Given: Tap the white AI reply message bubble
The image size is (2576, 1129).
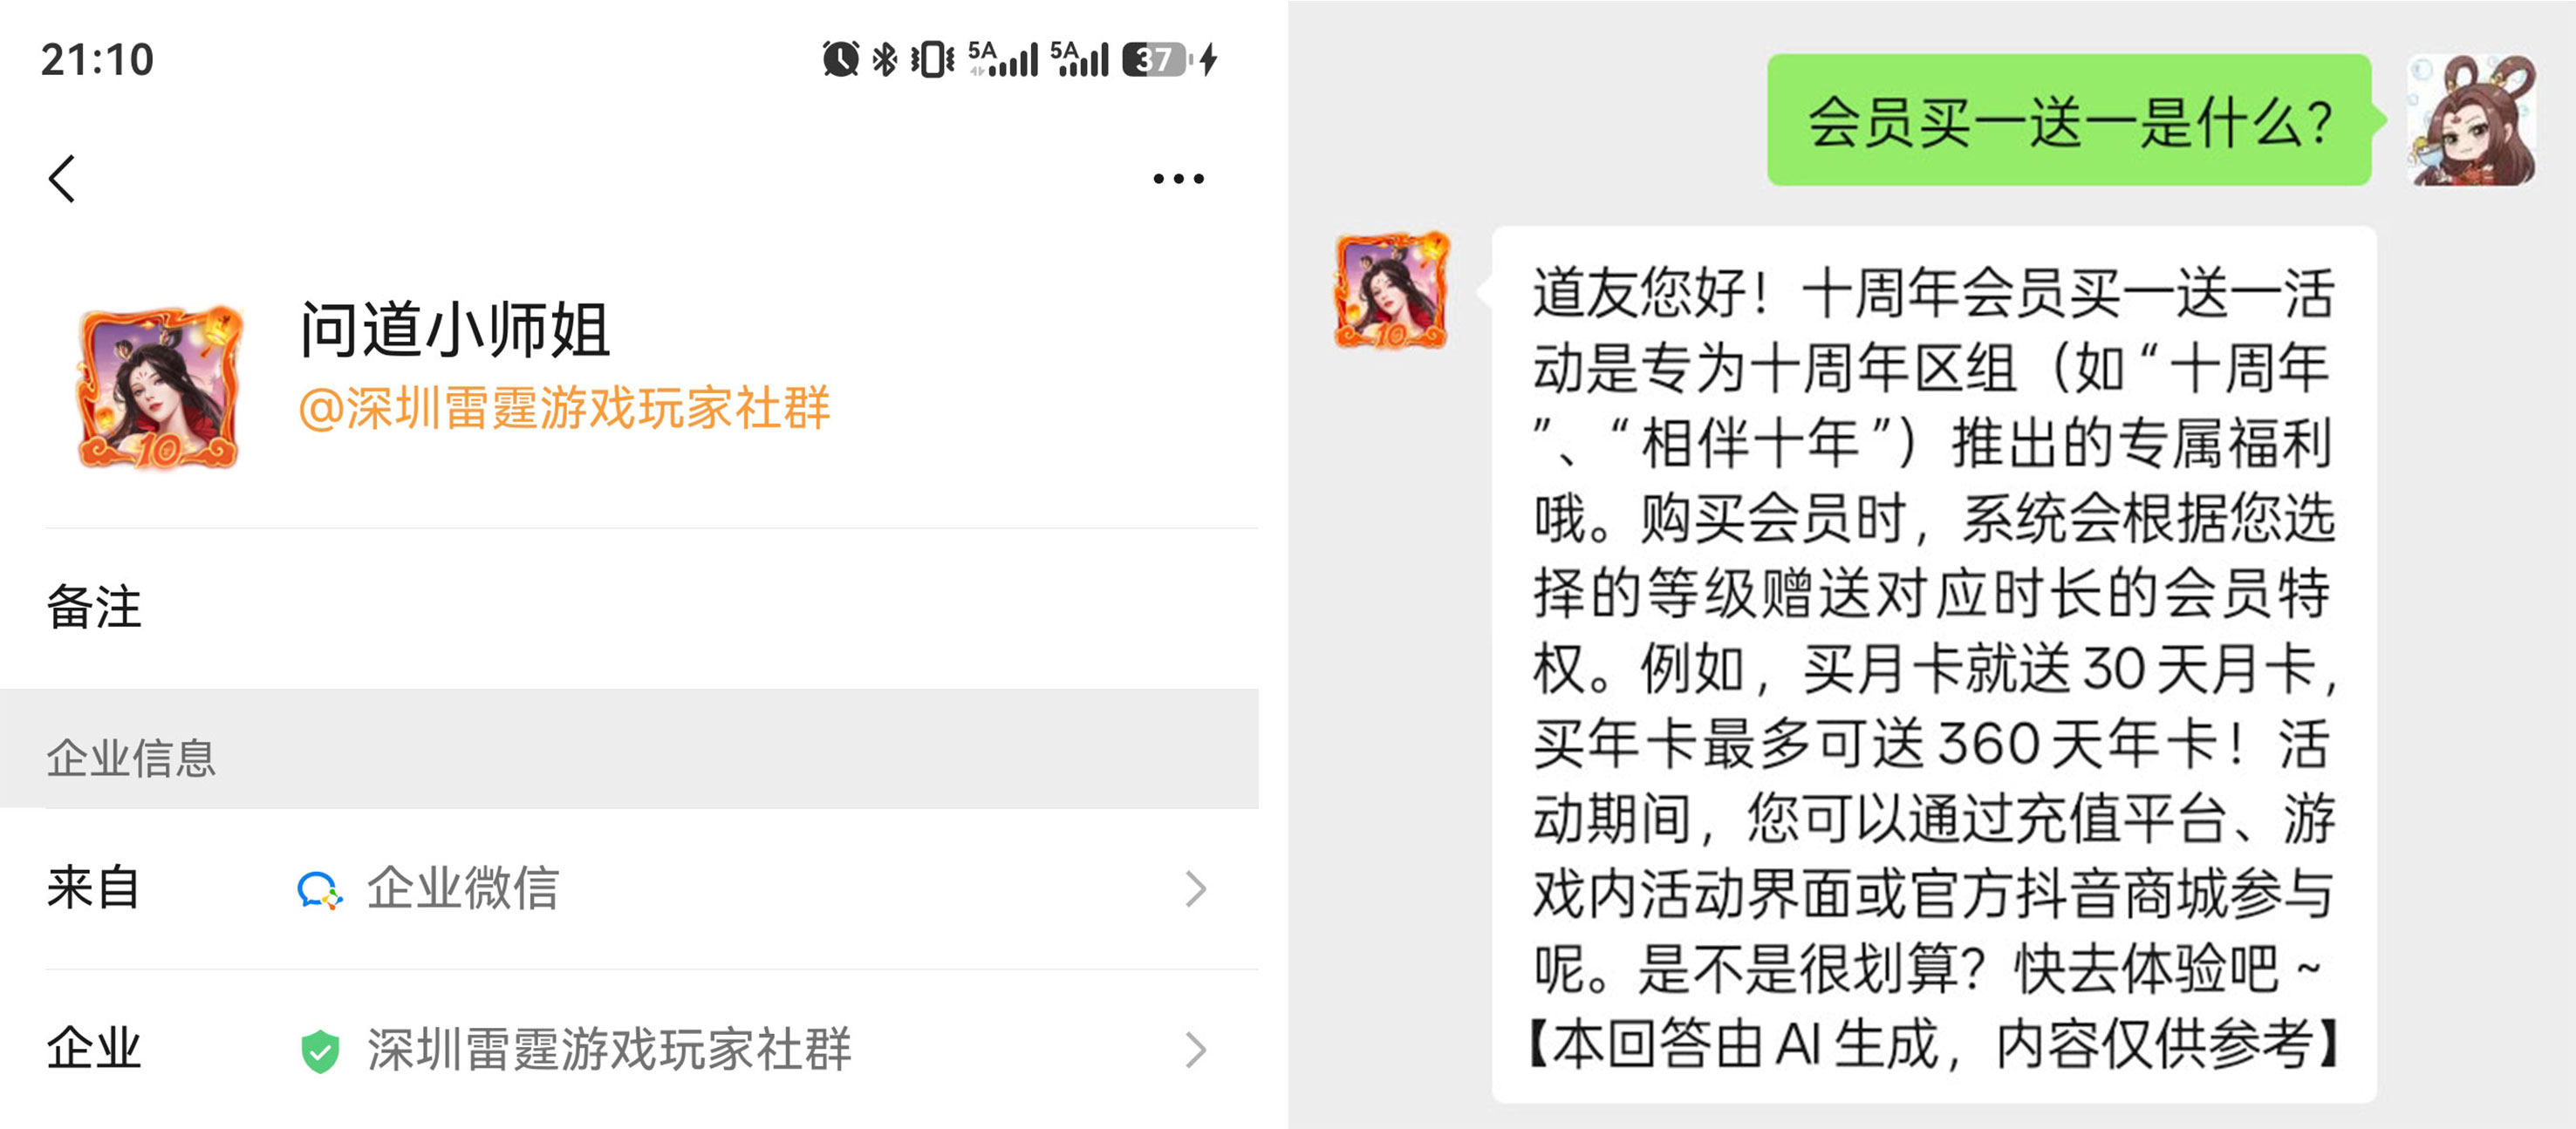Looking at the screenshot, I should [1934, 664].
